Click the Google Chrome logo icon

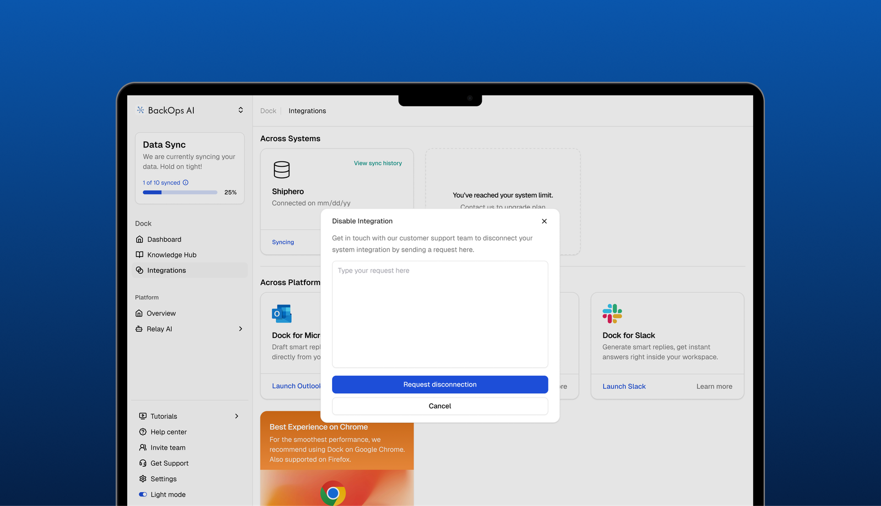point(333,493)
